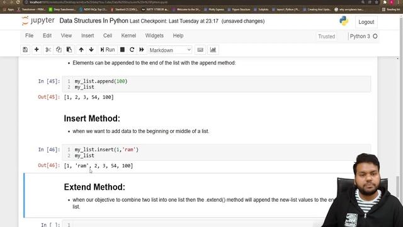Click the Logout button
Image resolution: width=403 pixels, height=227 pixels.
[366, 22]
